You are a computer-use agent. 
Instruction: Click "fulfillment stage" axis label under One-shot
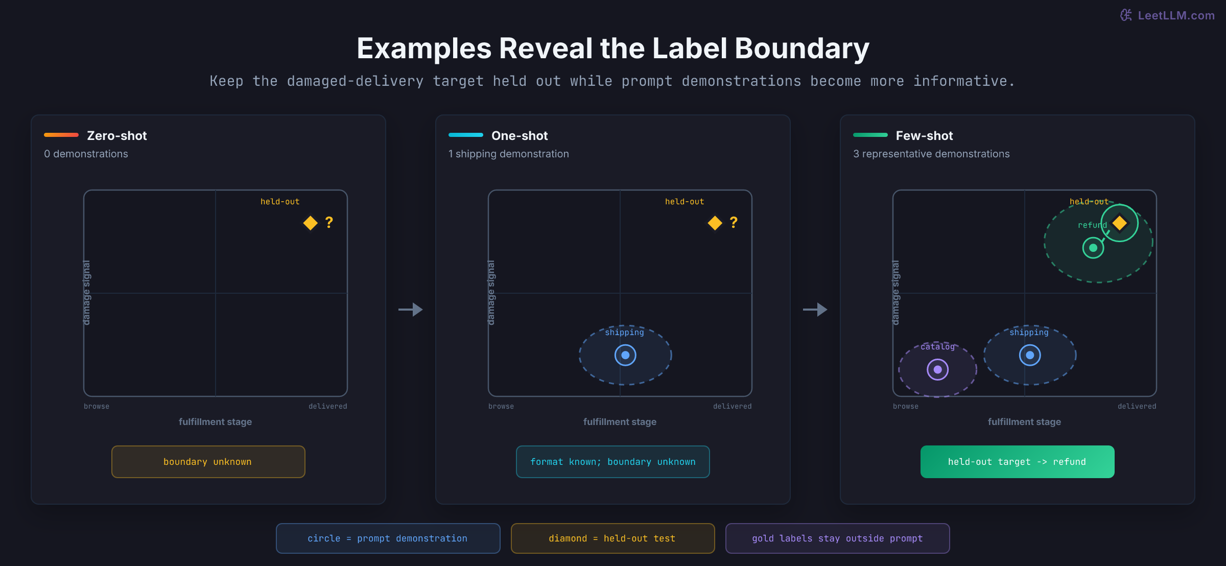tap(620, 422)
